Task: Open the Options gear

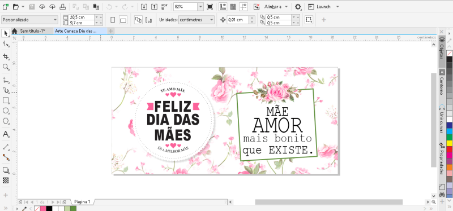Action: click(x=298, y=7)
